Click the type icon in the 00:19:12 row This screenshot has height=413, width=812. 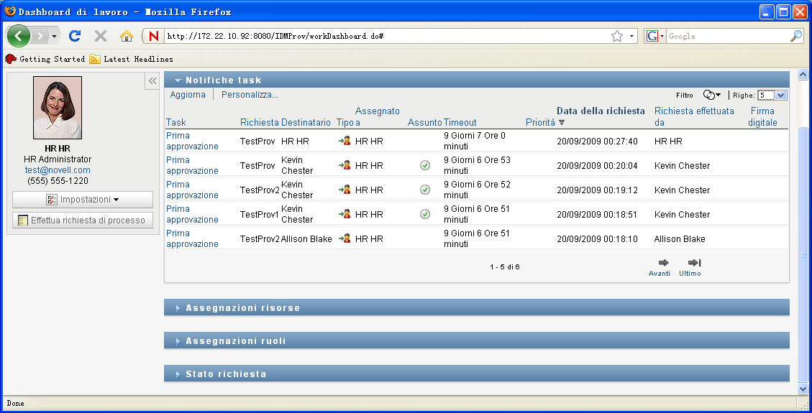345,189
